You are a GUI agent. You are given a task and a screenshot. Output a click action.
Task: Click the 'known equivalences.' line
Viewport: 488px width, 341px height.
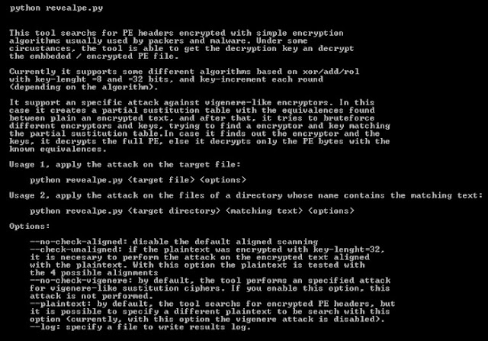(58, 150)
